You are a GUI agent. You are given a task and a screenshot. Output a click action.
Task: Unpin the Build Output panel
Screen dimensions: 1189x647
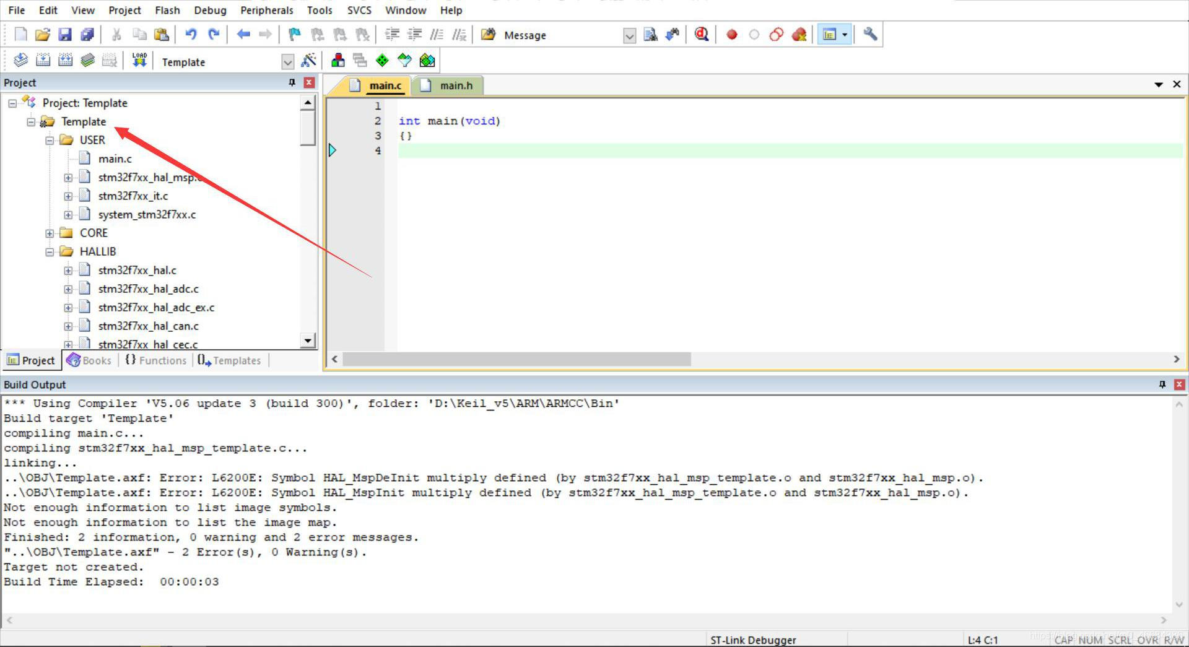coord(1162,384)
